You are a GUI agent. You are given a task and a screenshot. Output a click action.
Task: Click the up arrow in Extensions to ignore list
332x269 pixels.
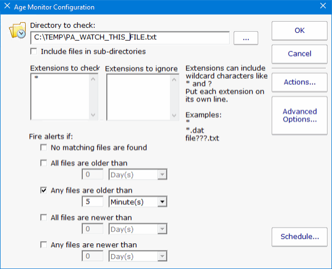point(174,80)
